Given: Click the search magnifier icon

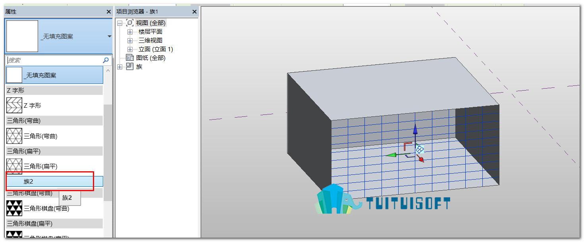Looking at the screenshot, I should tap(106, 60).
